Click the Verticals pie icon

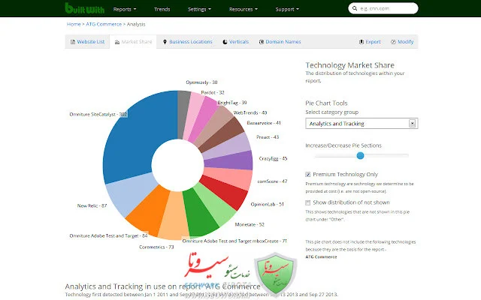[224, 42]
